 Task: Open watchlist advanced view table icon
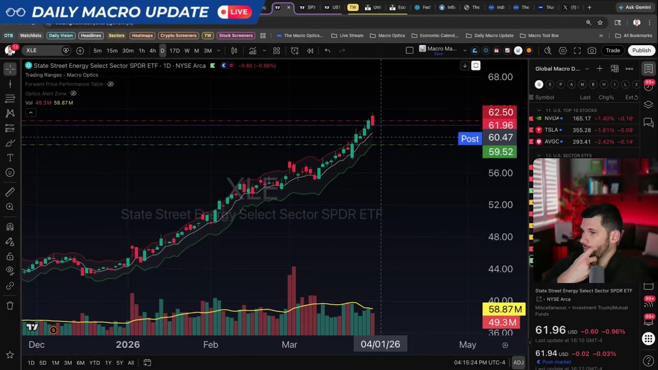click(614, 69)
